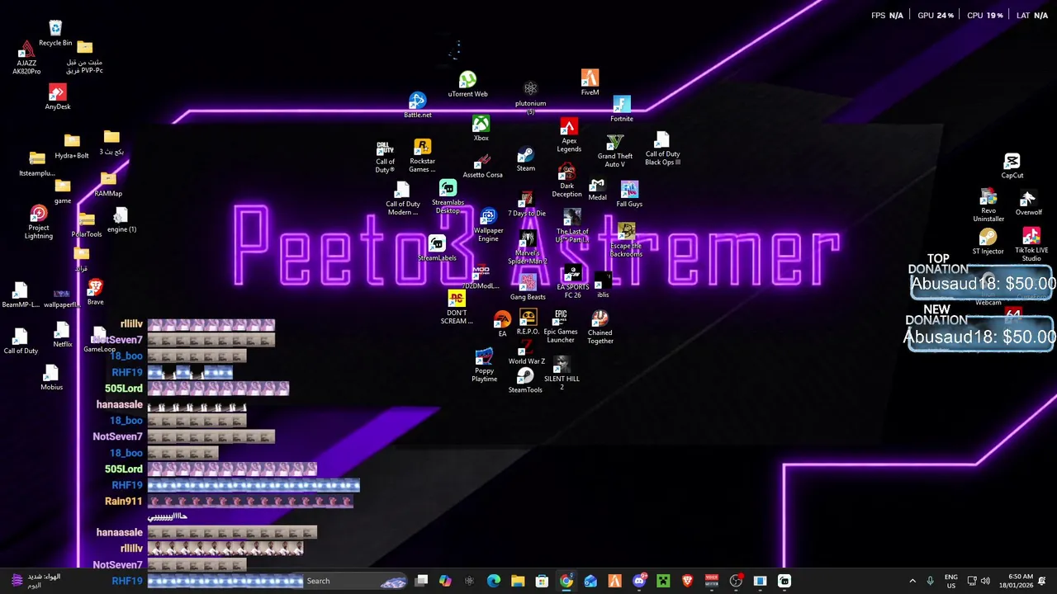The image size is (1057, 594).
Task: Launch Project Lightning shortcut
Action: coord(39,223)
